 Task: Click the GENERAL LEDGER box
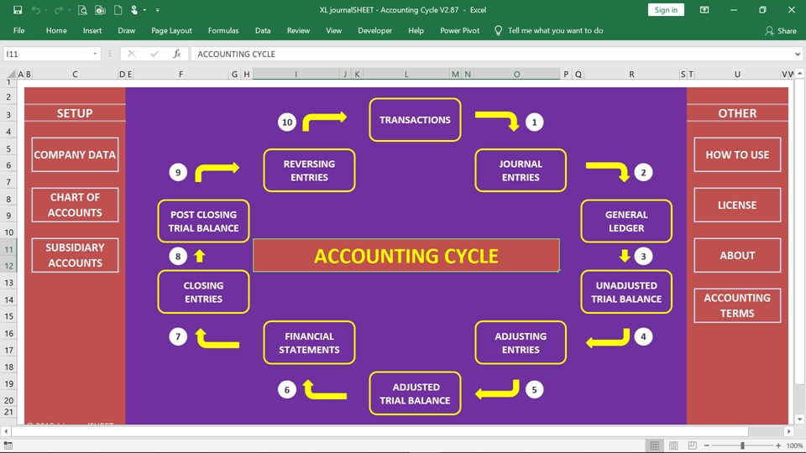point(626,221)
